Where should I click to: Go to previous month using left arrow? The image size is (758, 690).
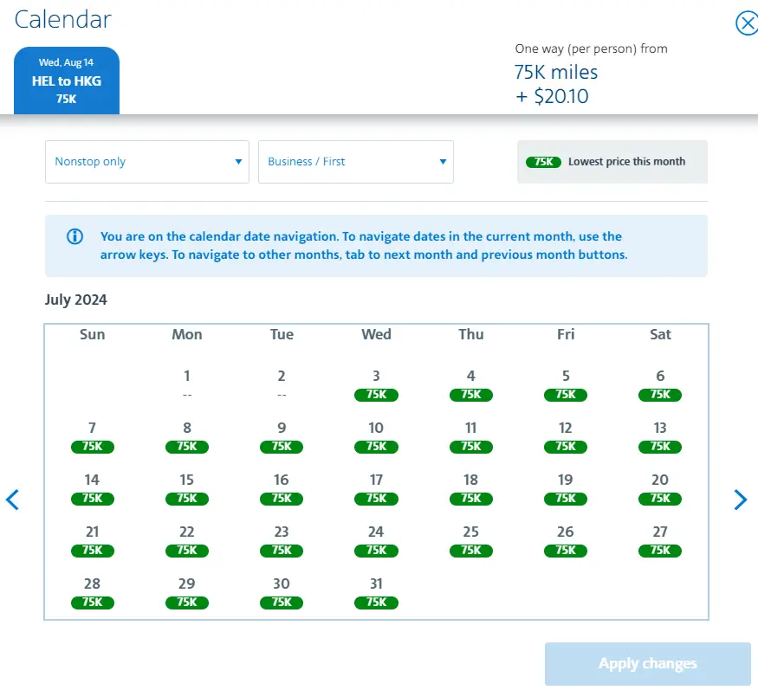[12, 500]
